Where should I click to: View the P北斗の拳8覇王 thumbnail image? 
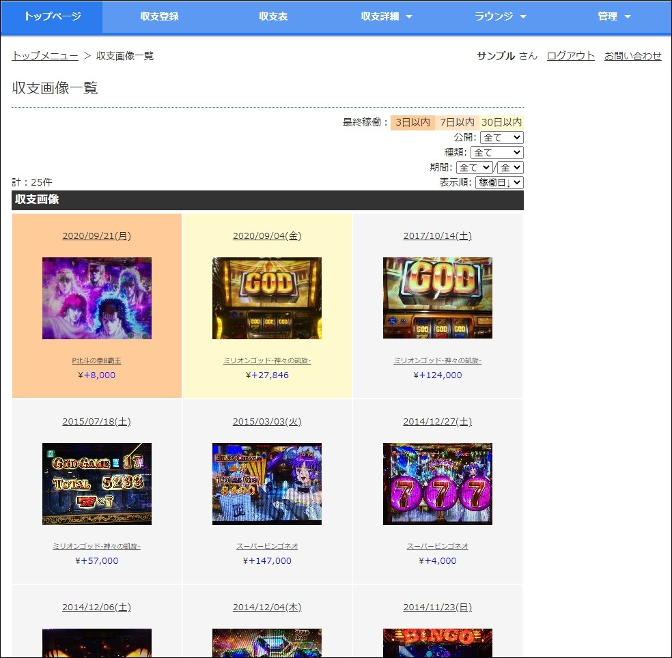point(97,298)
